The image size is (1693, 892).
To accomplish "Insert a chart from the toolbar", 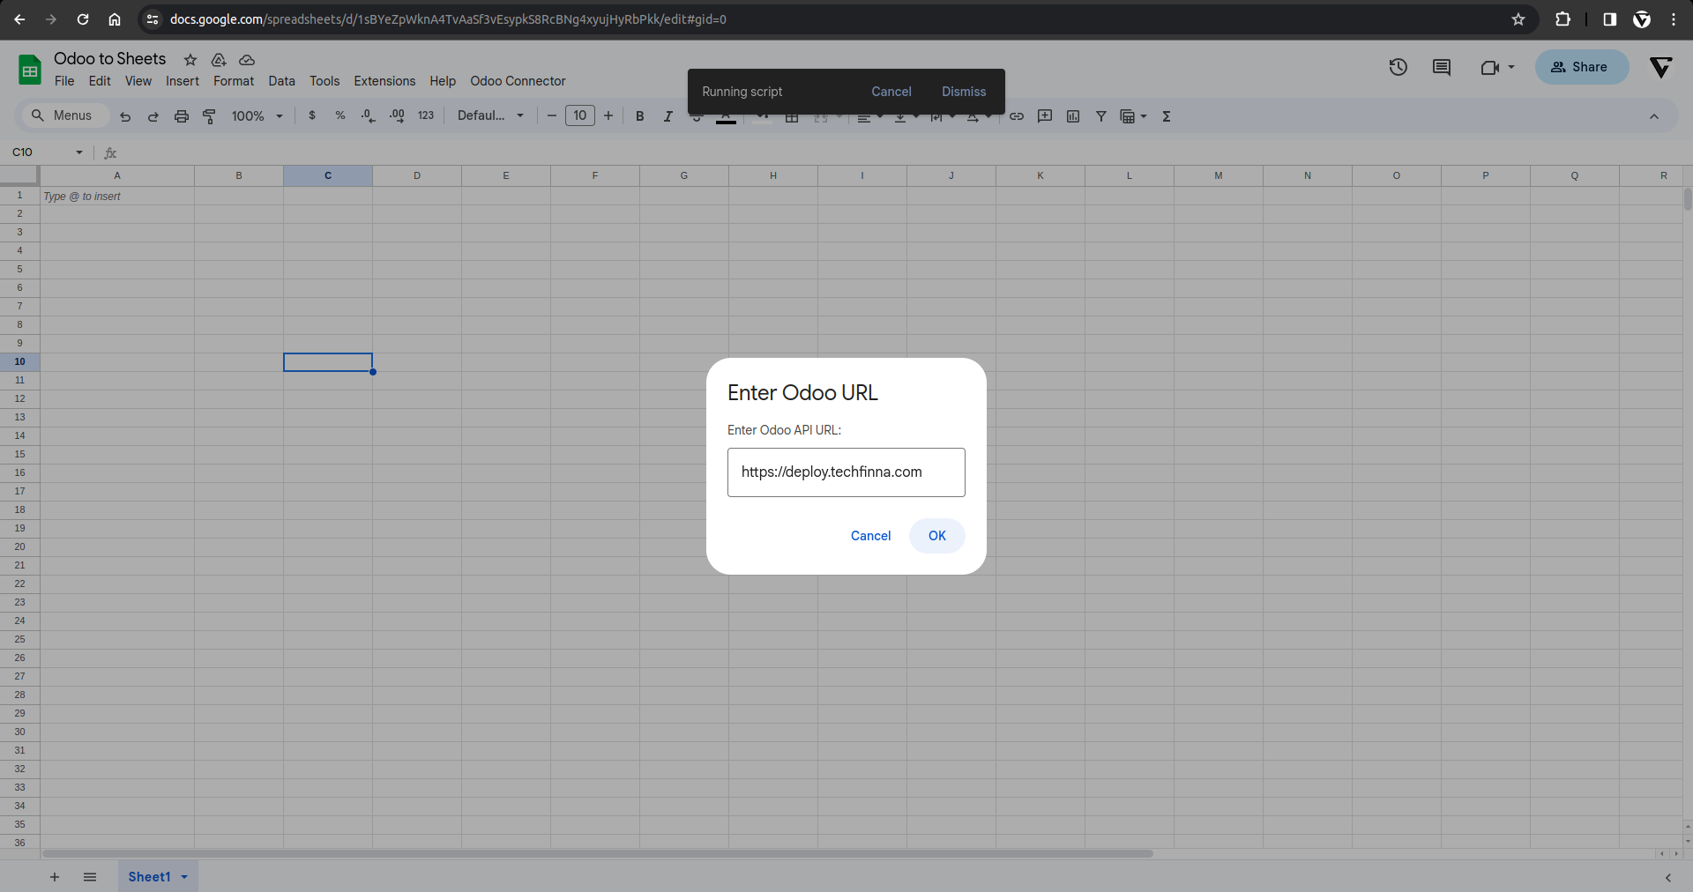I will [1072, 115].
